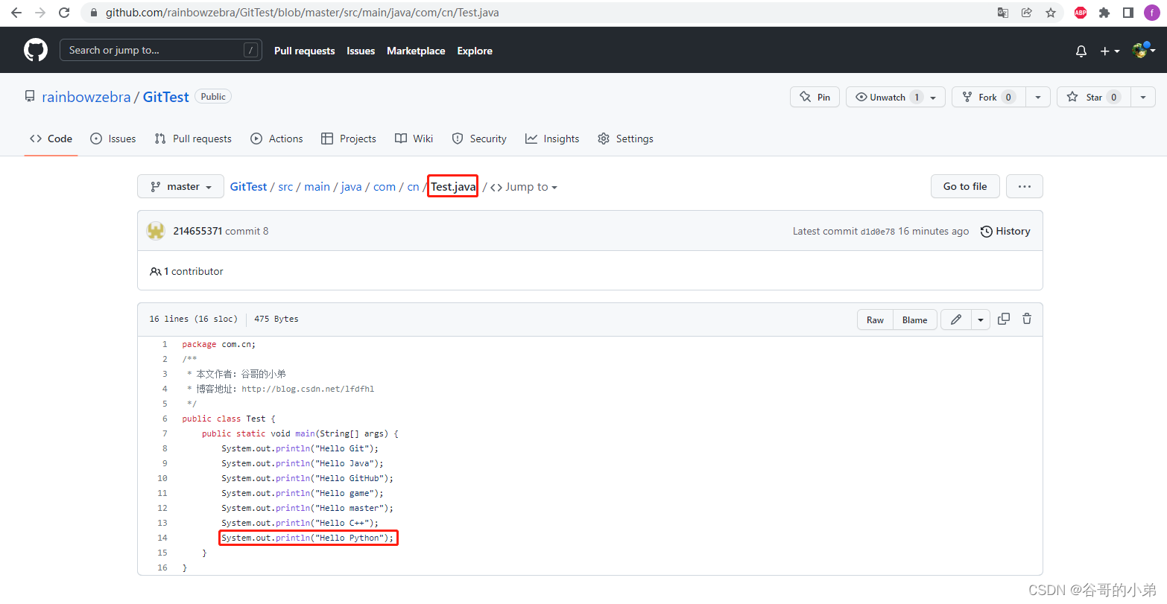Reload the page
Image resolution: width=1167 pixels, height=604 pixels.
64,13
